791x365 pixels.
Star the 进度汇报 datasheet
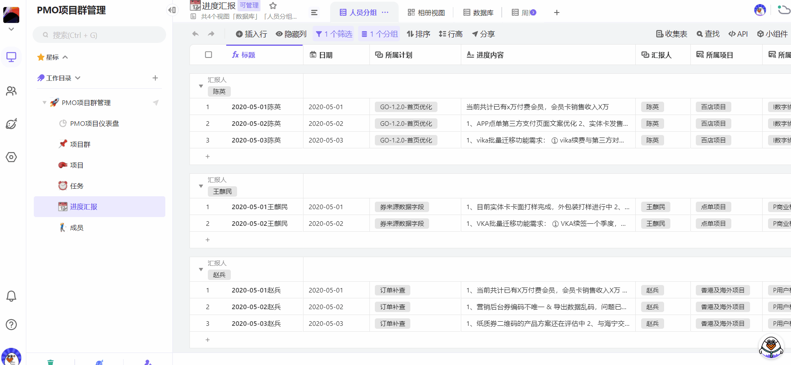click(273, 6)
